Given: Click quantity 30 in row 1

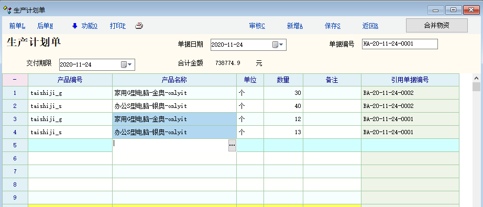Looking at the screenshot, I should 298,93.
